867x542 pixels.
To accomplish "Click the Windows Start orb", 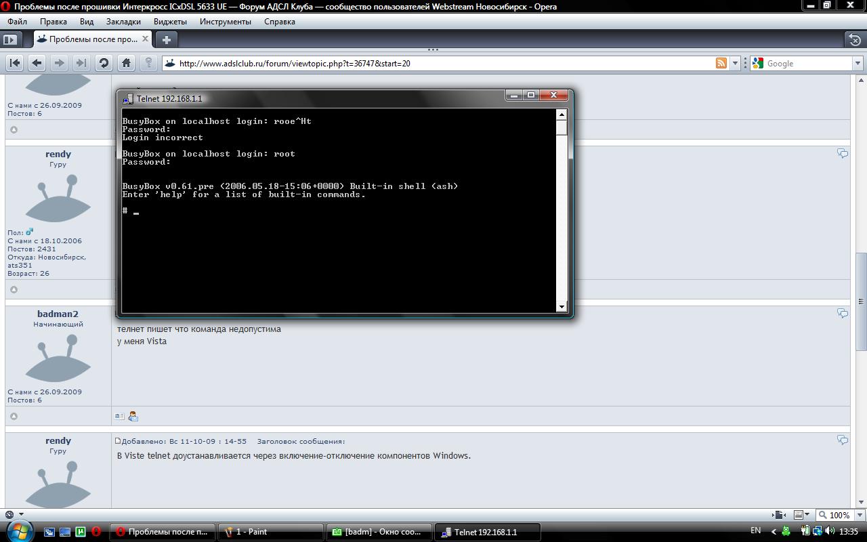I will (x=19, y=531).
